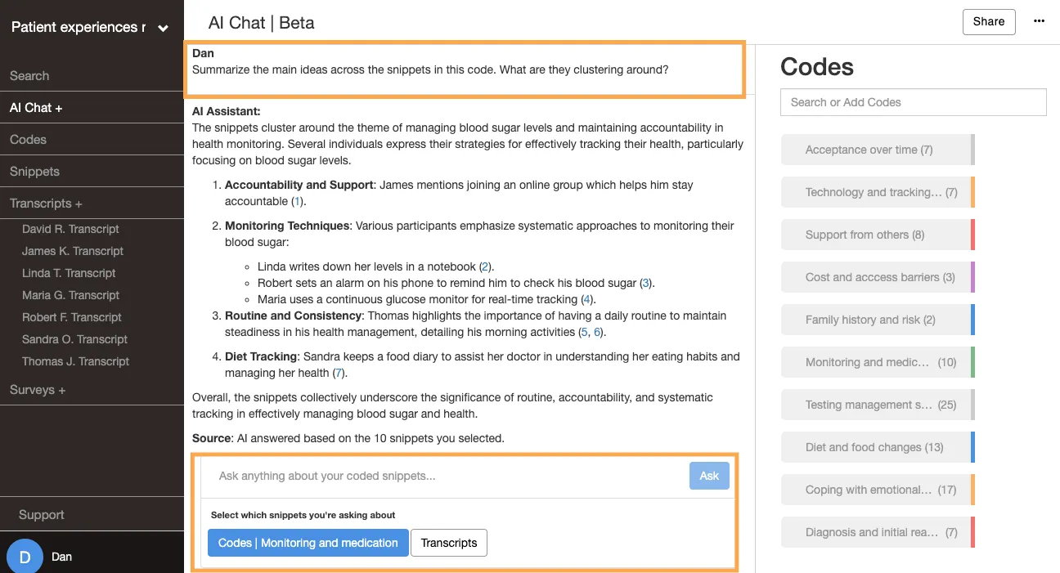Image resolution: width=1060 pixels, height=573 pixels.
Task: Select the Testing management code with 25 snippets
Action: click(878, 405)
